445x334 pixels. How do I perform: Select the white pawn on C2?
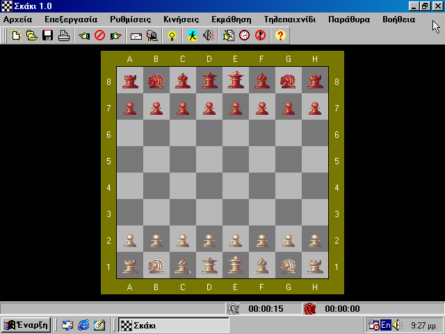pyautogui.click(x=183, y=240)
